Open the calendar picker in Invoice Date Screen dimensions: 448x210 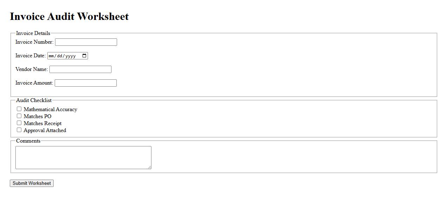coord(84,56)
